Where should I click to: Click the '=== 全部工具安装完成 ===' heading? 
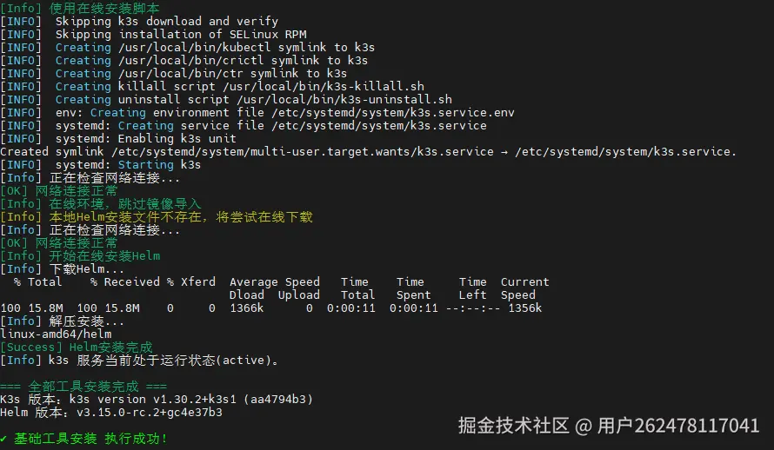point(83,387)
